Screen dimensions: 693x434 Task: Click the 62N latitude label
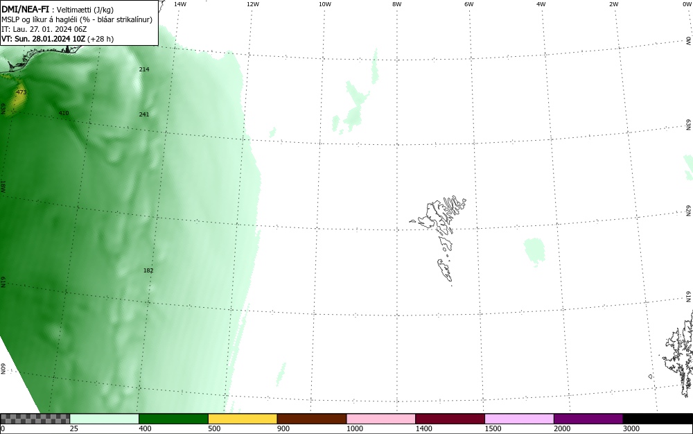(x=689, y=211)
